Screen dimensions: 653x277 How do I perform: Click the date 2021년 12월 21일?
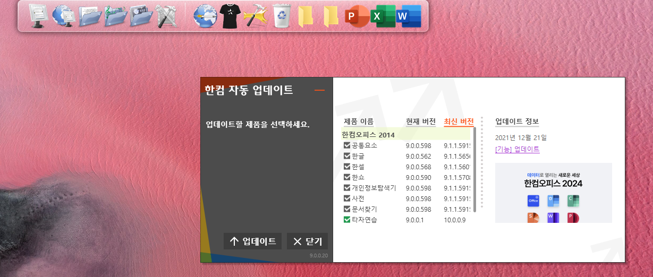click(521, 138)
